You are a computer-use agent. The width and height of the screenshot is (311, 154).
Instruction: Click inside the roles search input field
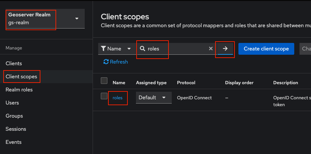(x=177, y=48)
